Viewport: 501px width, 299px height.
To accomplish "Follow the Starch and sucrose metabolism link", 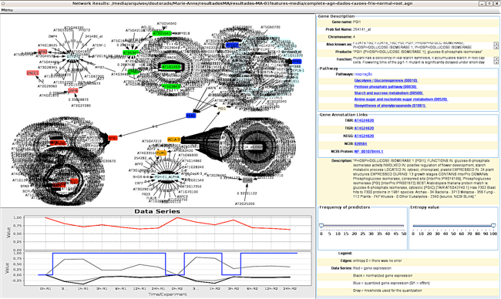I will click(388, 93).
